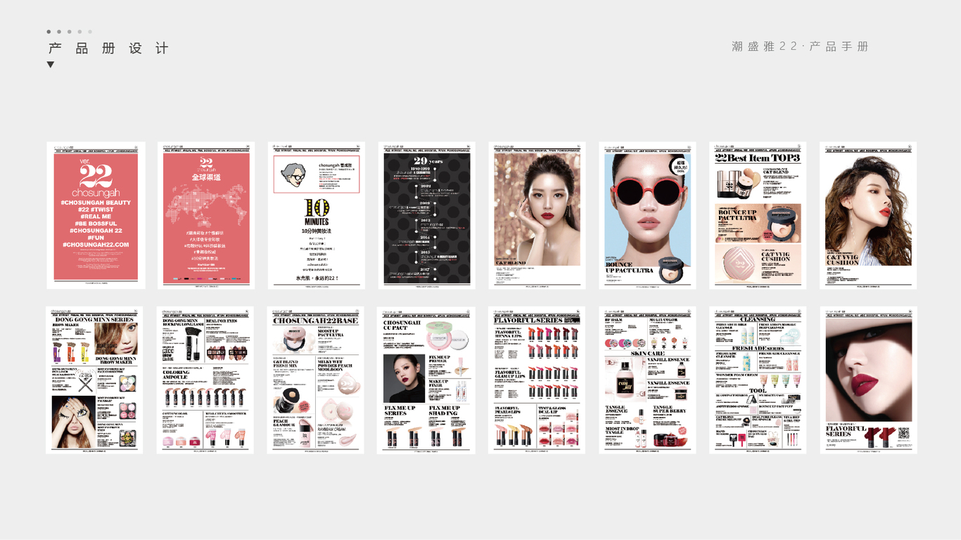961x540 pixels.
Task: Open the red sunglasses model page thumbnail
Action: [647, 215]
